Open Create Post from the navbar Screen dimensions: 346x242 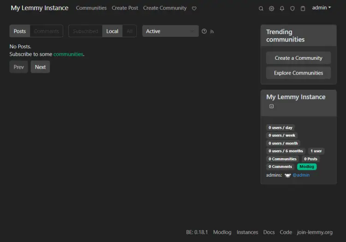coord(125,8)
